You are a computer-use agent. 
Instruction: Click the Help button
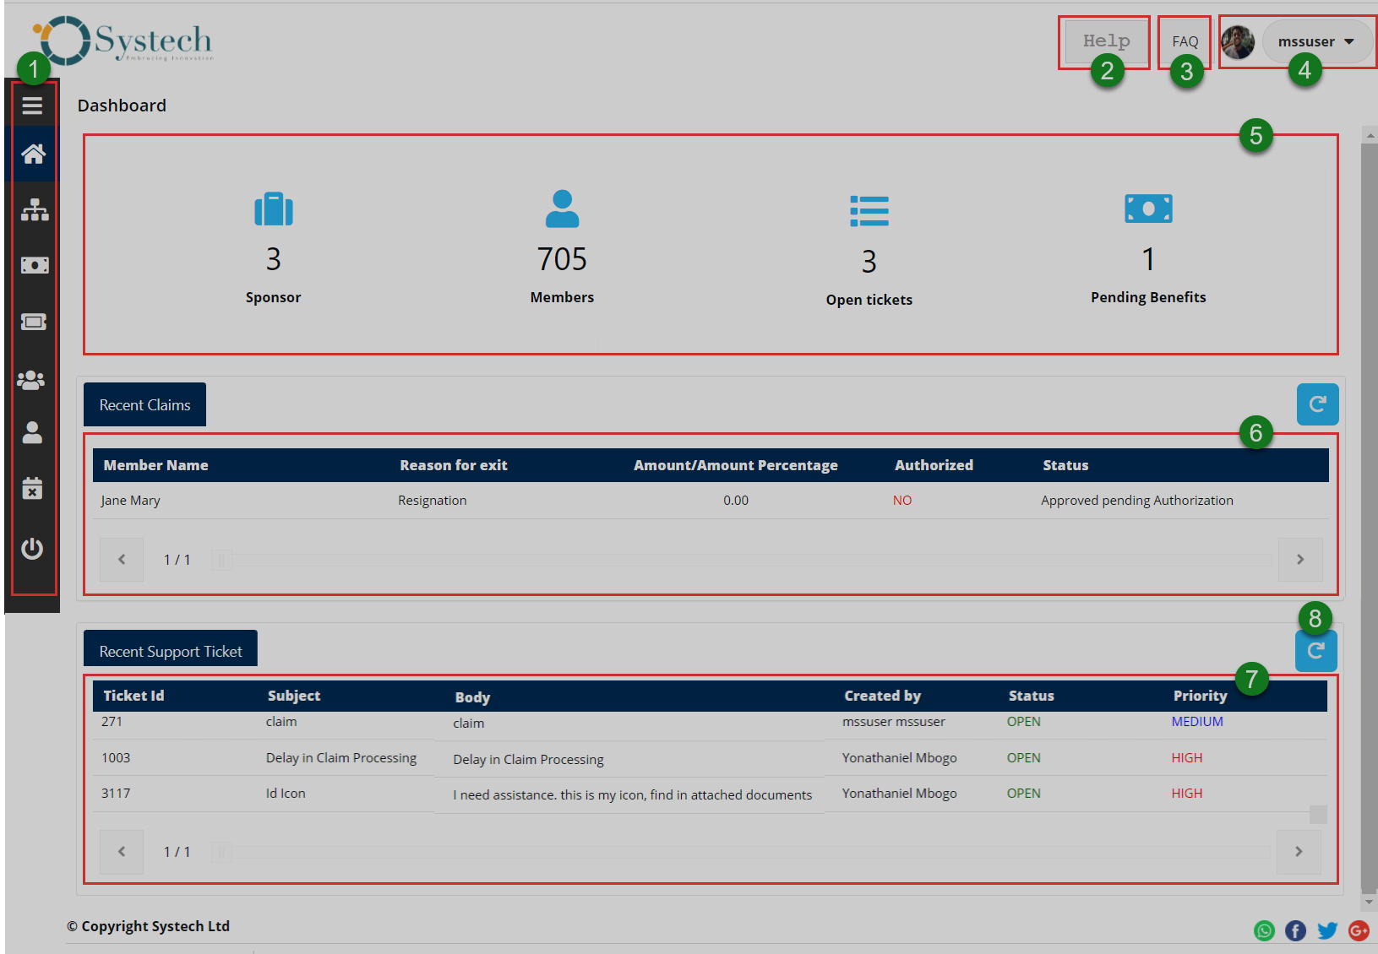point(1106,41)
